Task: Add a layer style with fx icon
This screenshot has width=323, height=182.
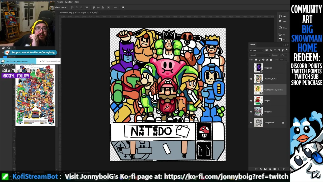Action: point(261,169)
